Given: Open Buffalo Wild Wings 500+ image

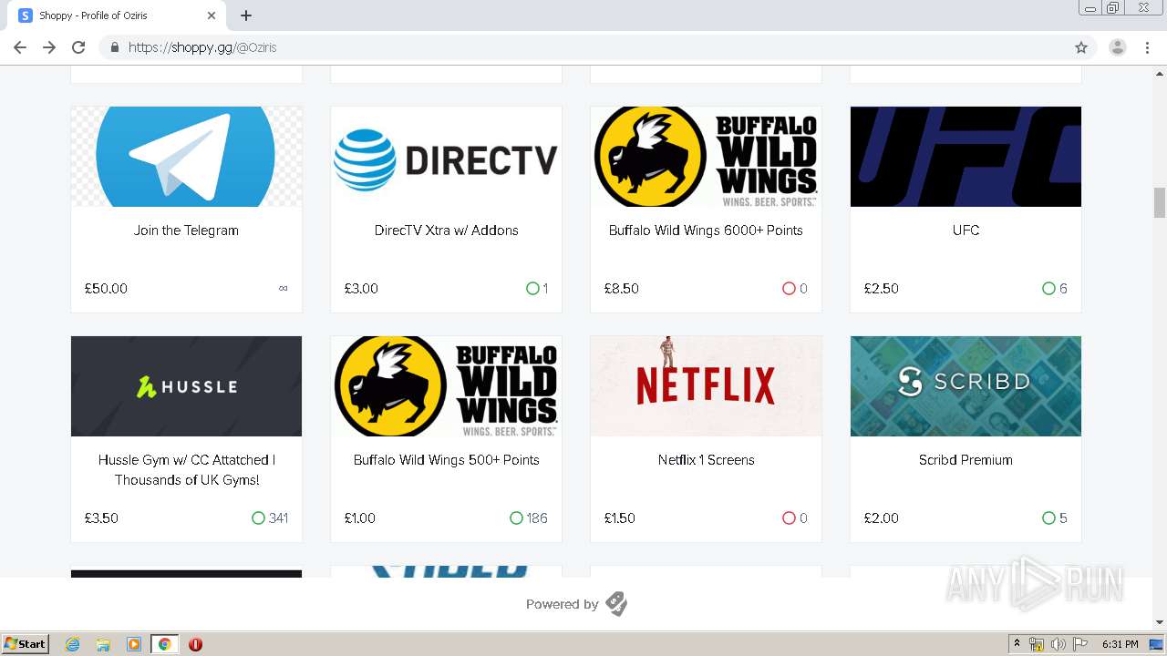Looking at the screenshot, I should (446, 386).
